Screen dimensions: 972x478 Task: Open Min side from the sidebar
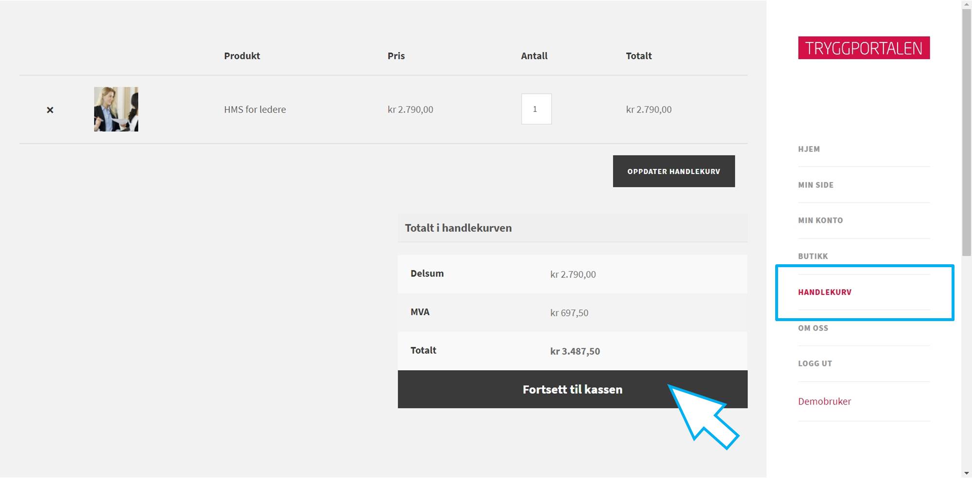pyautogui.click(x=816, y=185)
